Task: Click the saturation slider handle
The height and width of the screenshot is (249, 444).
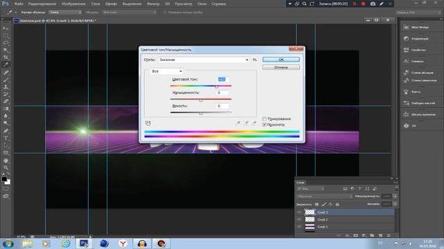Action: [x=200, y=100]
